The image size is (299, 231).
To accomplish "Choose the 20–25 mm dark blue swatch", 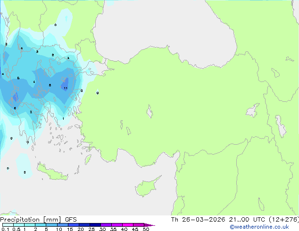I will [84, 225].
